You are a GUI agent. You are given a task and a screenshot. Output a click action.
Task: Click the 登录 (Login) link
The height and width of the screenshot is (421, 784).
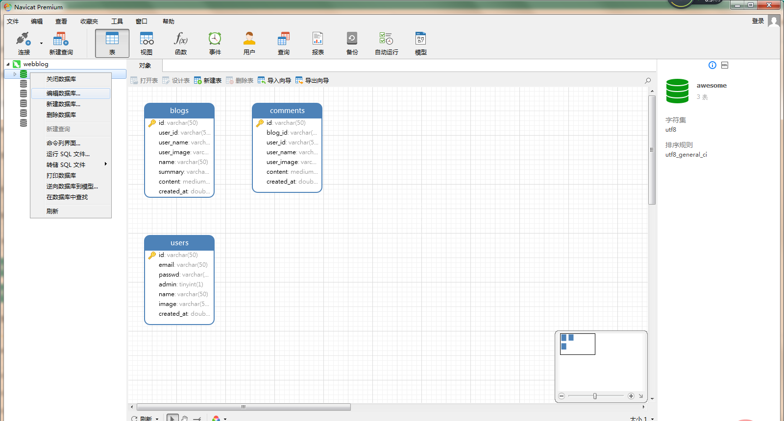point(758,21)
